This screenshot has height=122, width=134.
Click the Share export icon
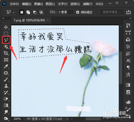[128, 12]
